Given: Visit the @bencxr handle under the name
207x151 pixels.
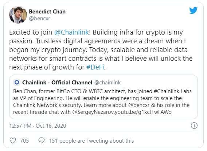Looking at the screenshot, I should 39,19.
